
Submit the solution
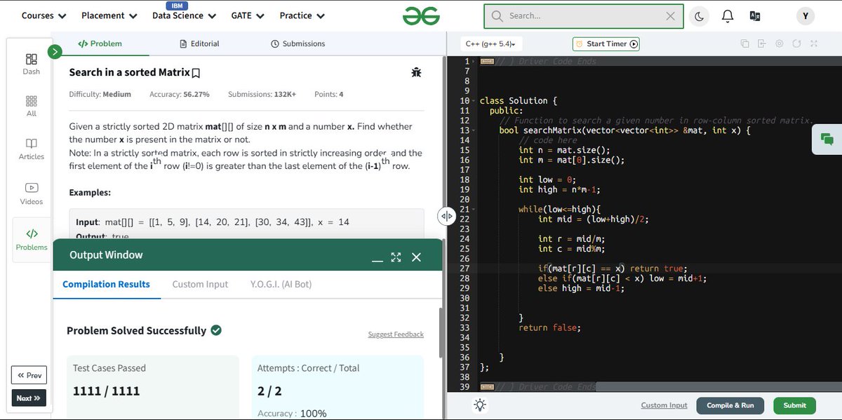pyautogui.click(x=794, y=405)
